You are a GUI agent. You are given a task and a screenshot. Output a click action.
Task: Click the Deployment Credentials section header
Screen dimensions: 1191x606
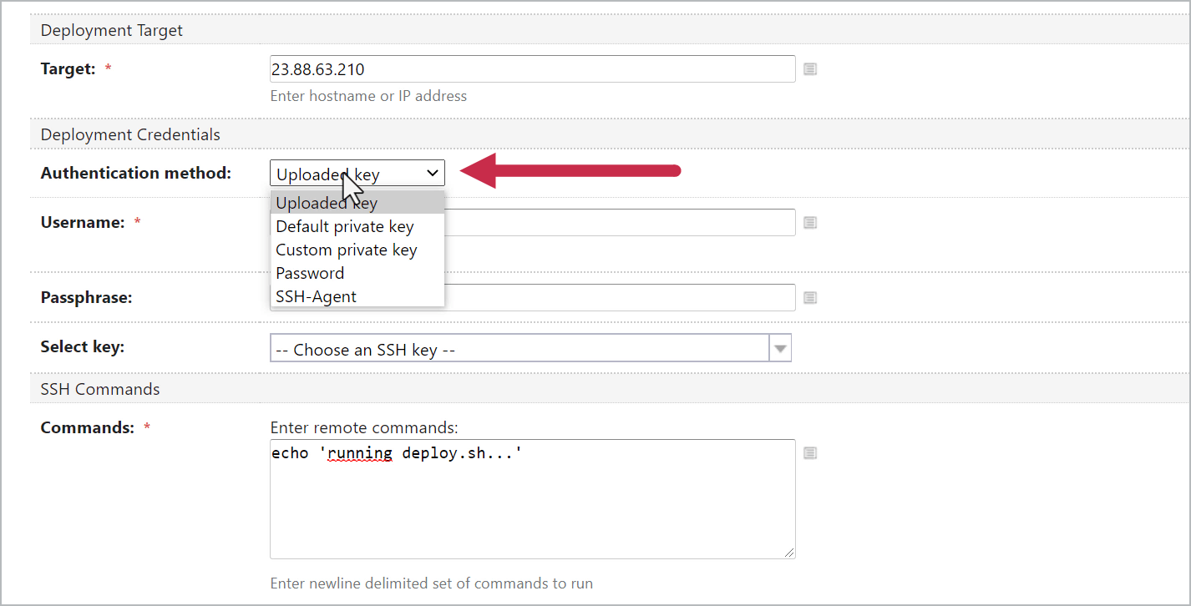(130, 134)
